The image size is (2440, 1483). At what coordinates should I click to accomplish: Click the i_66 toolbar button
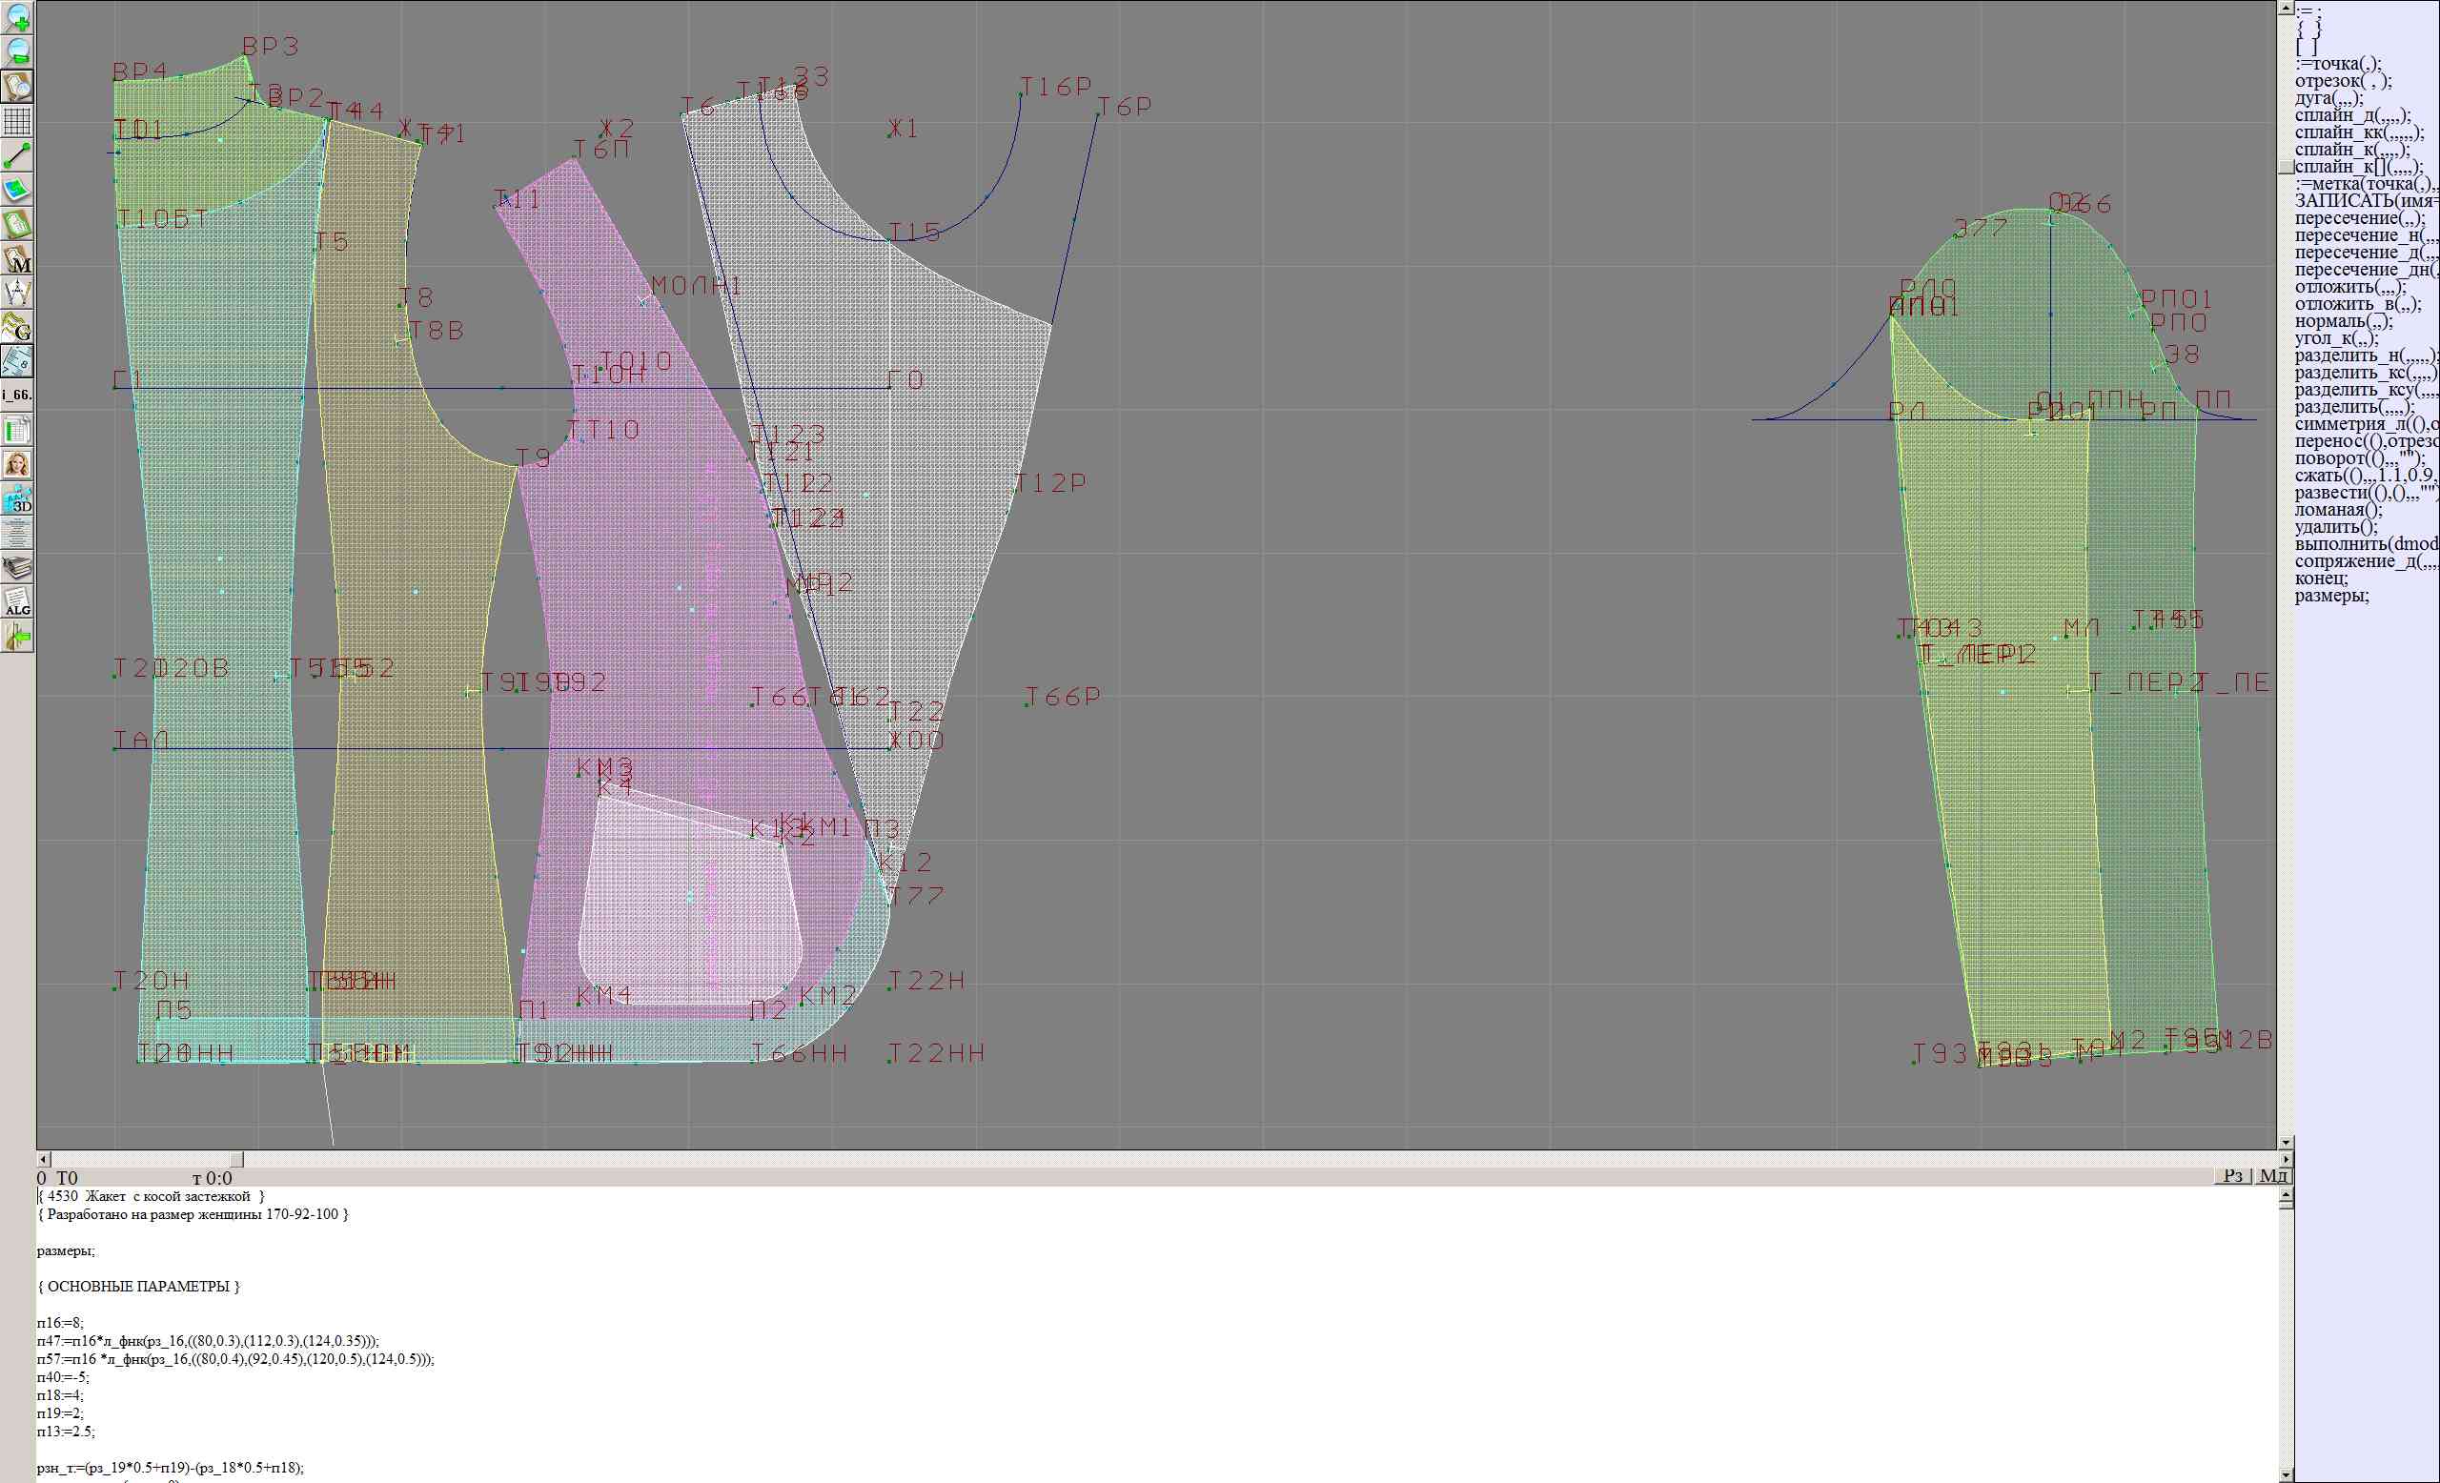tap(18, 395)
